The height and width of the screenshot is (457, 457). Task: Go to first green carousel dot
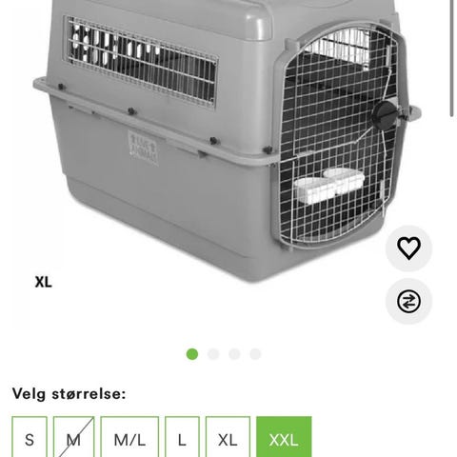(192, 354)
